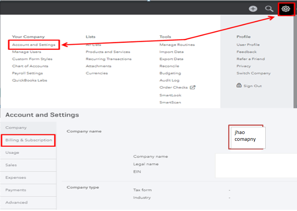This screenshot has height=211, width=297.
Task: Open User Profile
Action: click(248, 45)
